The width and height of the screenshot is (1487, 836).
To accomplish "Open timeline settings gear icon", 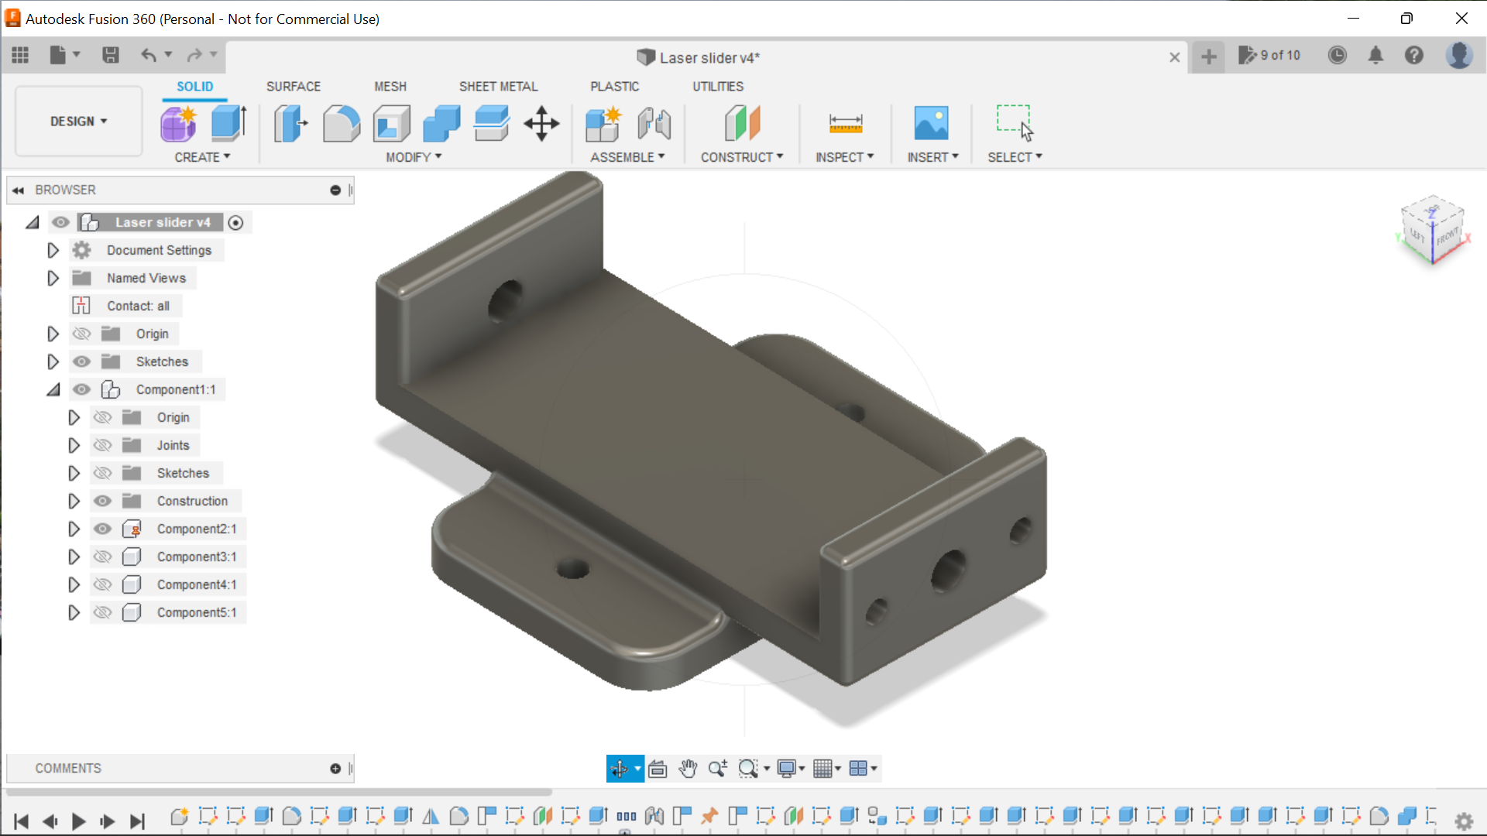I will [1464, 821].
